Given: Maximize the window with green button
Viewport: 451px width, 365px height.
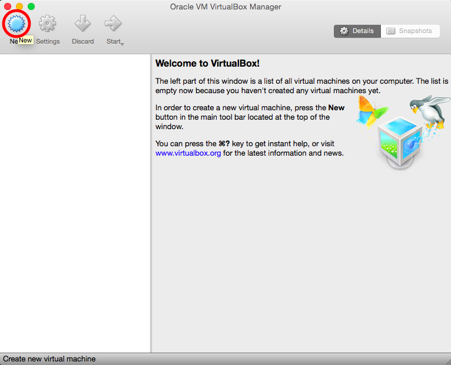Looking at the screenshot, I should (31, 6).
